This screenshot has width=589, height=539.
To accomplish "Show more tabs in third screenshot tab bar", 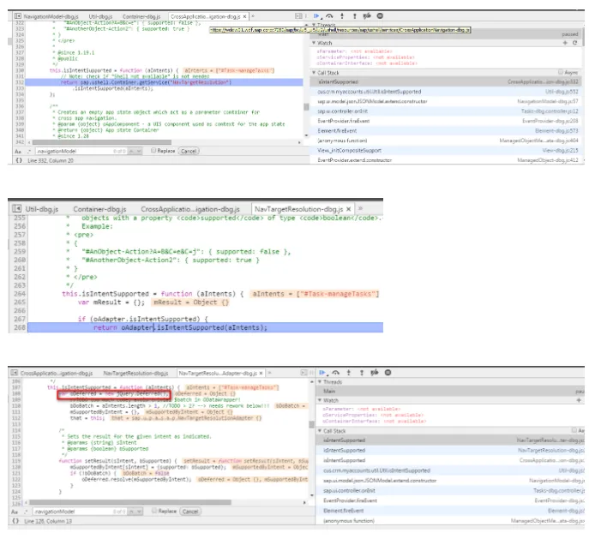I will pyautogui.click(x=269, y=373).
